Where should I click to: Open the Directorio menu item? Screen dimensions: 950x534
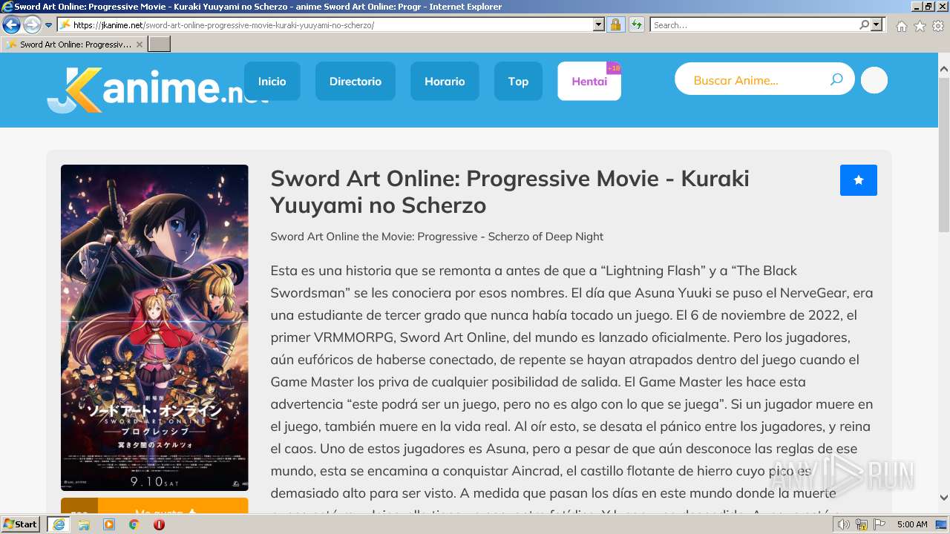coord(356,81)
